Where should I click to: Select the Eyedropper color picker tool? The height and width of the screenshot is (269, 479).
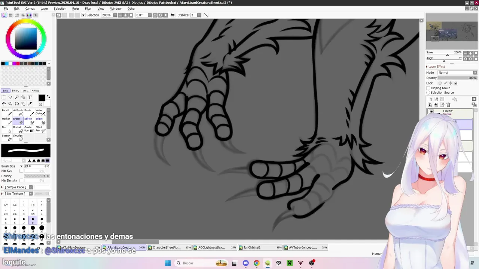pos(30,104)
